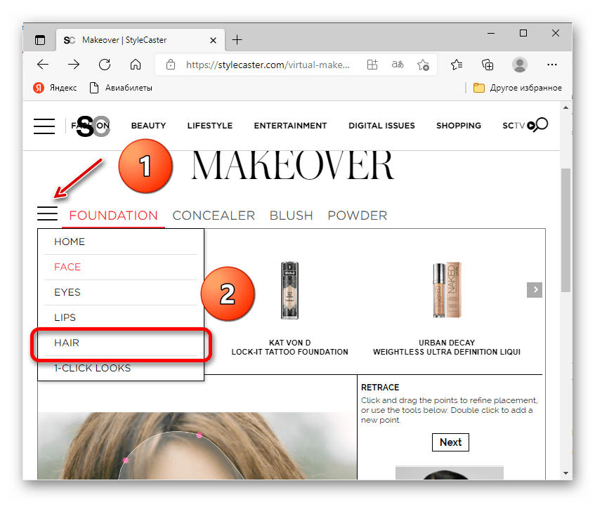
Task: Click the scrollbar down arrow
Action: coord(565,473)
